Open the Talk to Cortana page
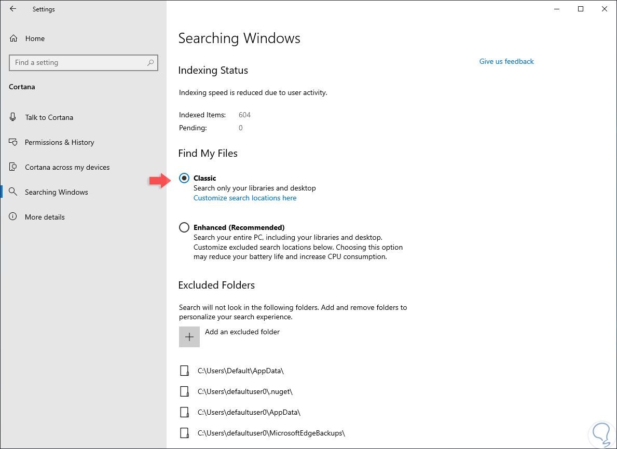 (49, 117)
